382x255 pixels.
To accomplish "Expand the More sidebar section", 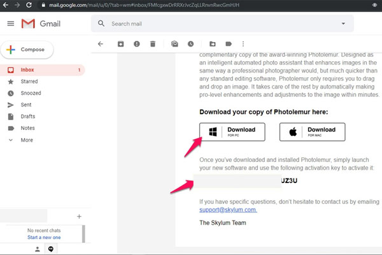I will coord(27,140).
